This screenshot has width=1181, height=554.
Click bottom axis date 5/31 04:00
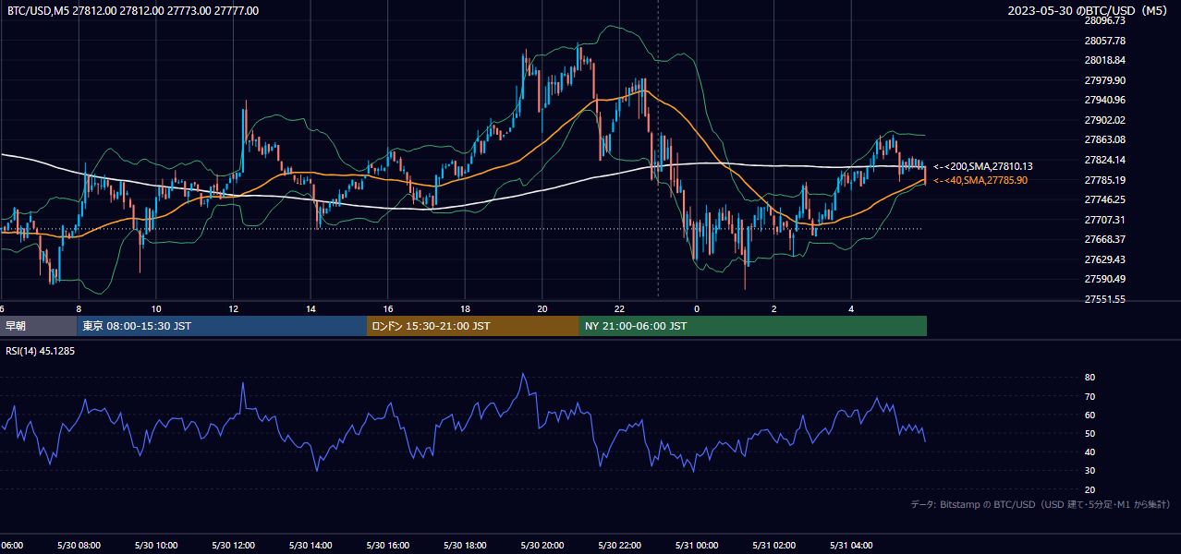(851, 546)
